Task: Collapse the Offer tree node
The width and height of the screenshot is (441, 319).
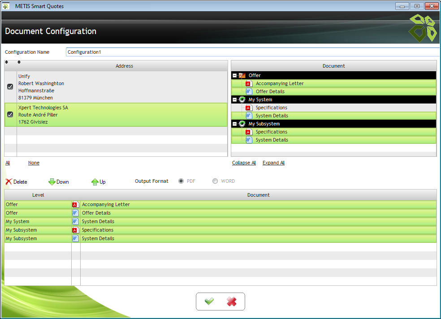Action: 235,75
